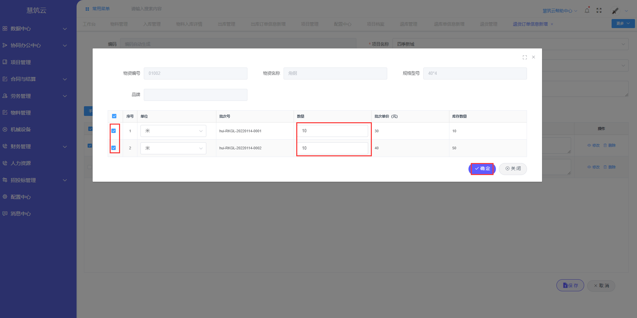Open the 项目名称 dropdown showing 四季新城
This screenshot has height=318, width=637.
(x=510, y=44)
